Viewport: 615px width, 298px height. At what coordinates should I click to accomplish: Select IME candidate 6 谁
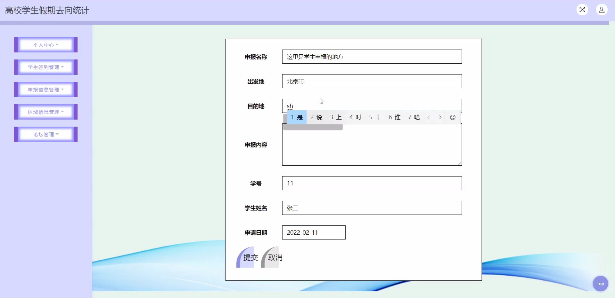[x=395, y=117]
